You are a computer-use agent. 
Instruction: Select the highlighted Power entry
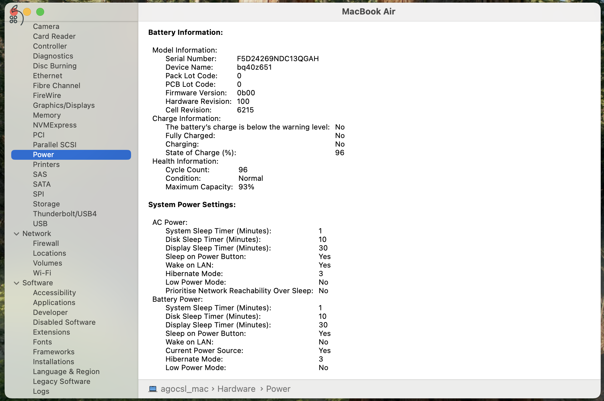click(71, 155)
